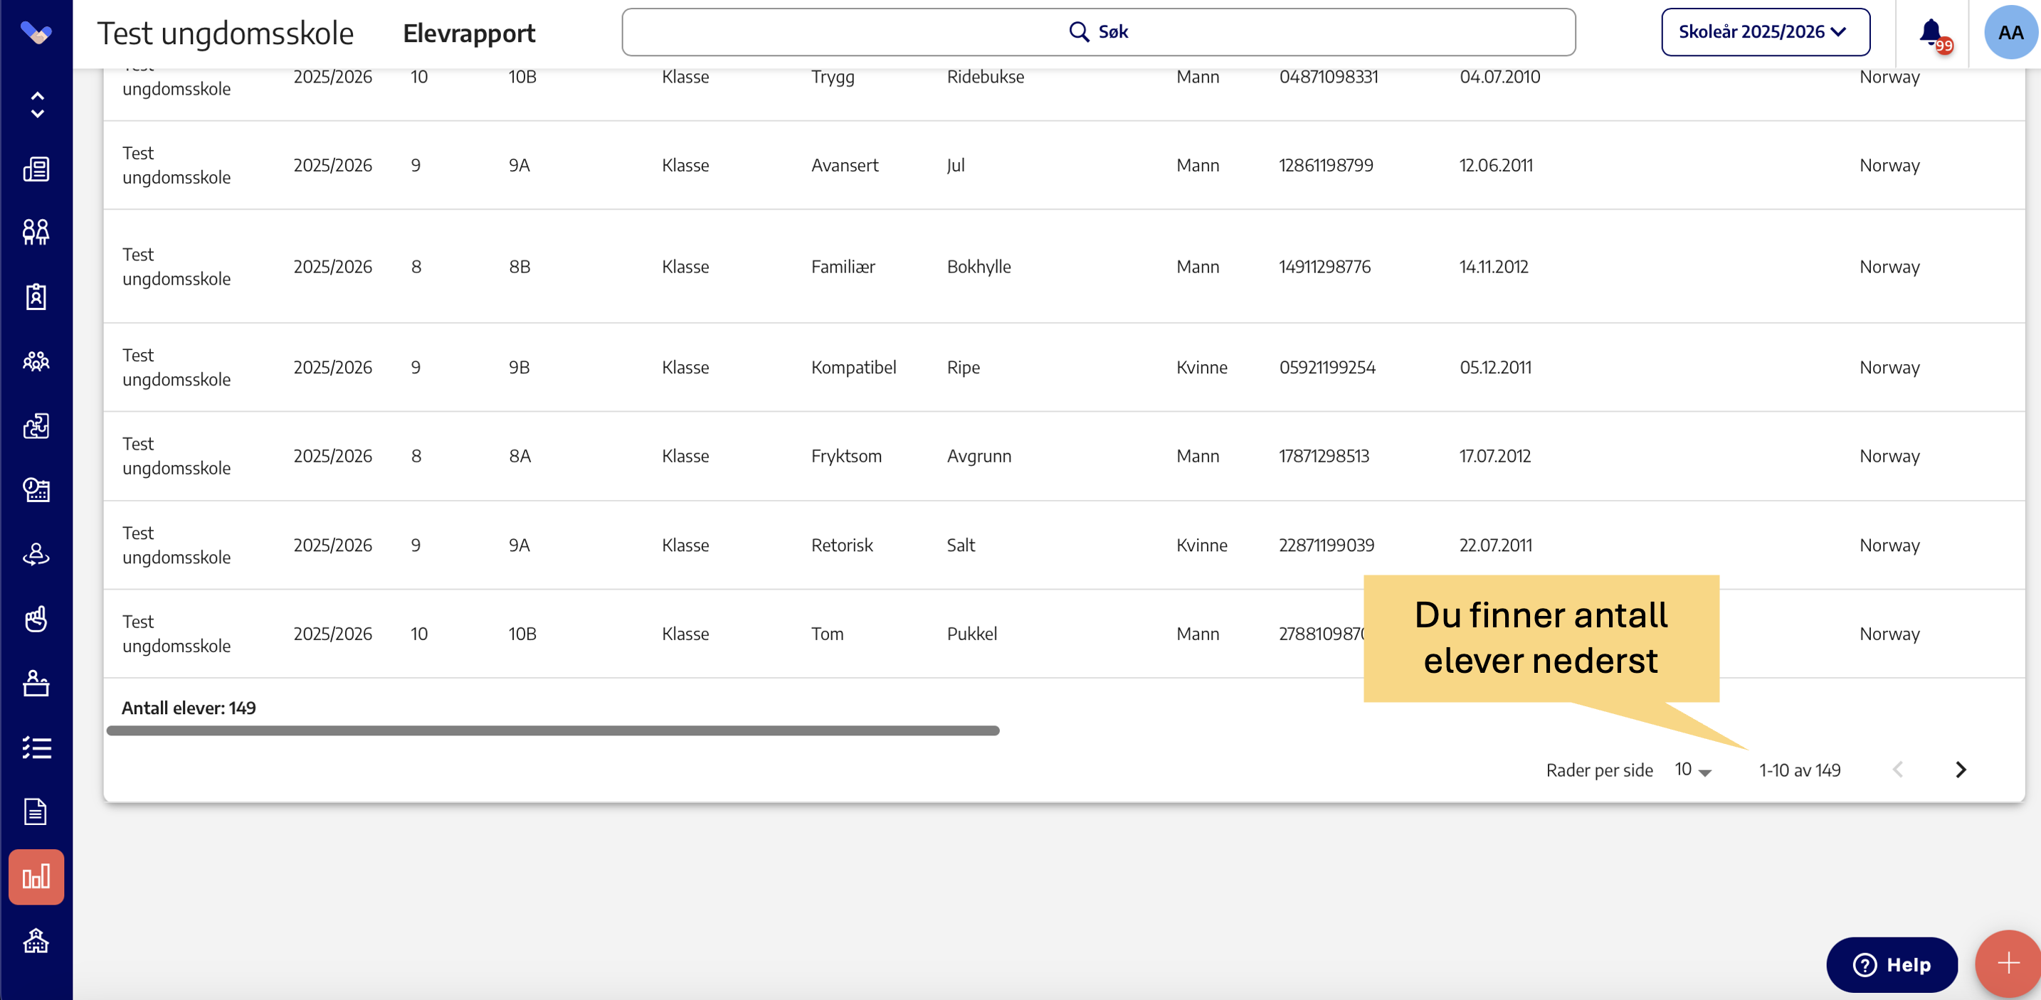The height and width of the screenshot is (1000, 2041).
Task: Select the surname 'Salt'
Action: [960, 546]
